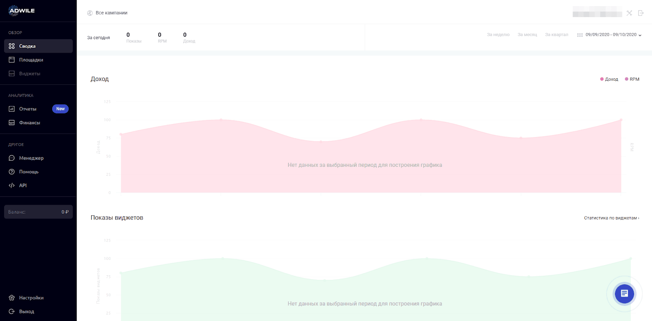Open Финансы section

[x=29, y=123]
